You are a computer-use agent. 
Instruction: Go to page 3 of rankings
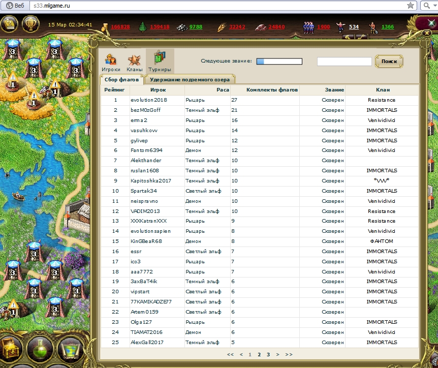(268, 354)
